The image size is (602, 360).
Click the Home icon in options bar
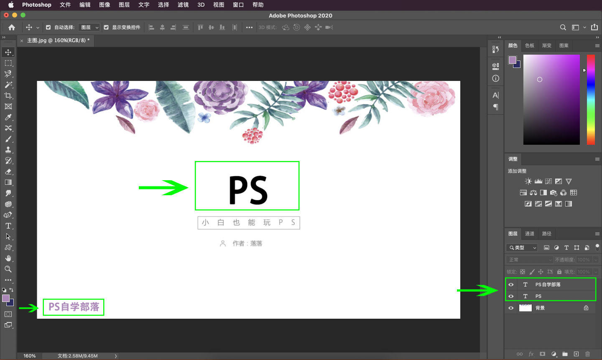point(12,28)
